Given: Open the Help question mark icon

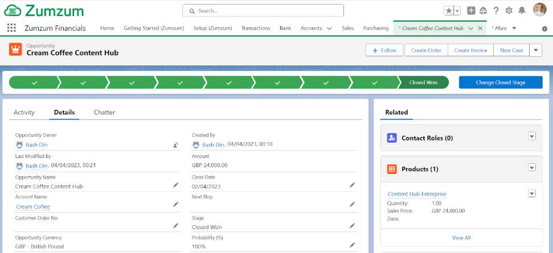Looking at the screenshot, I should (x=496, y=11).
